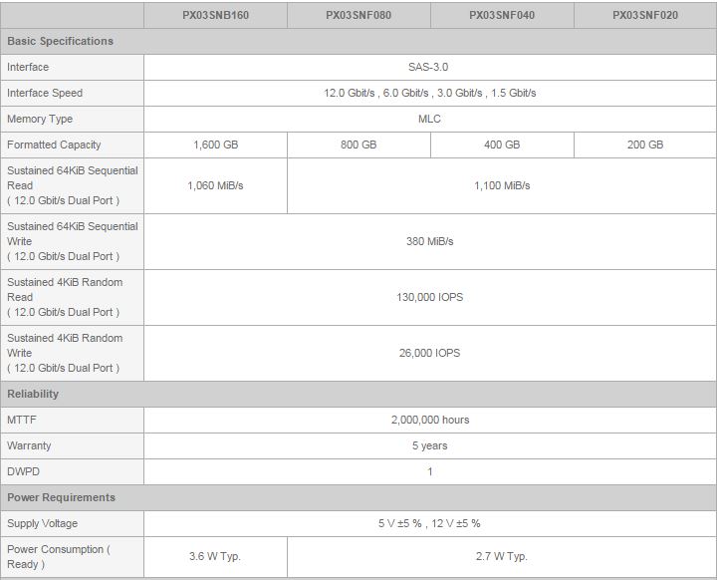Click the SAS-3.0 value cell
717x580 pixels.
pyautogui.click(x=428, y=67)
